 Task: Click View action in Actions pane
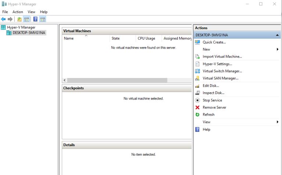[206, 122]
